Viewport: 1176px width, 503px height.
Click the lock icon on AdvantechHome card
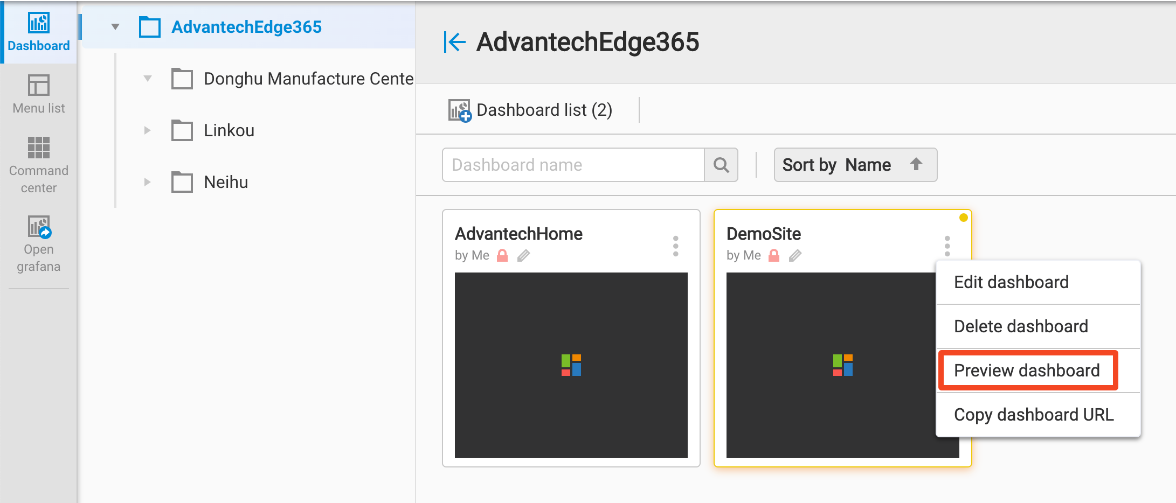[502, 255]
